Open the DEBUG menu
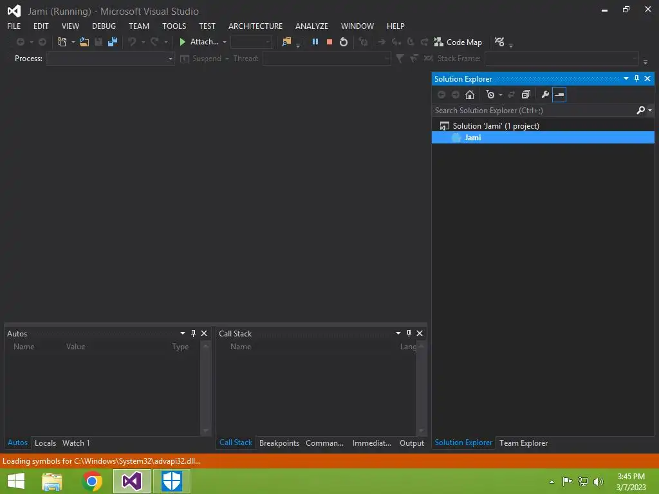659x494 pixels. [x=104, y=26]
